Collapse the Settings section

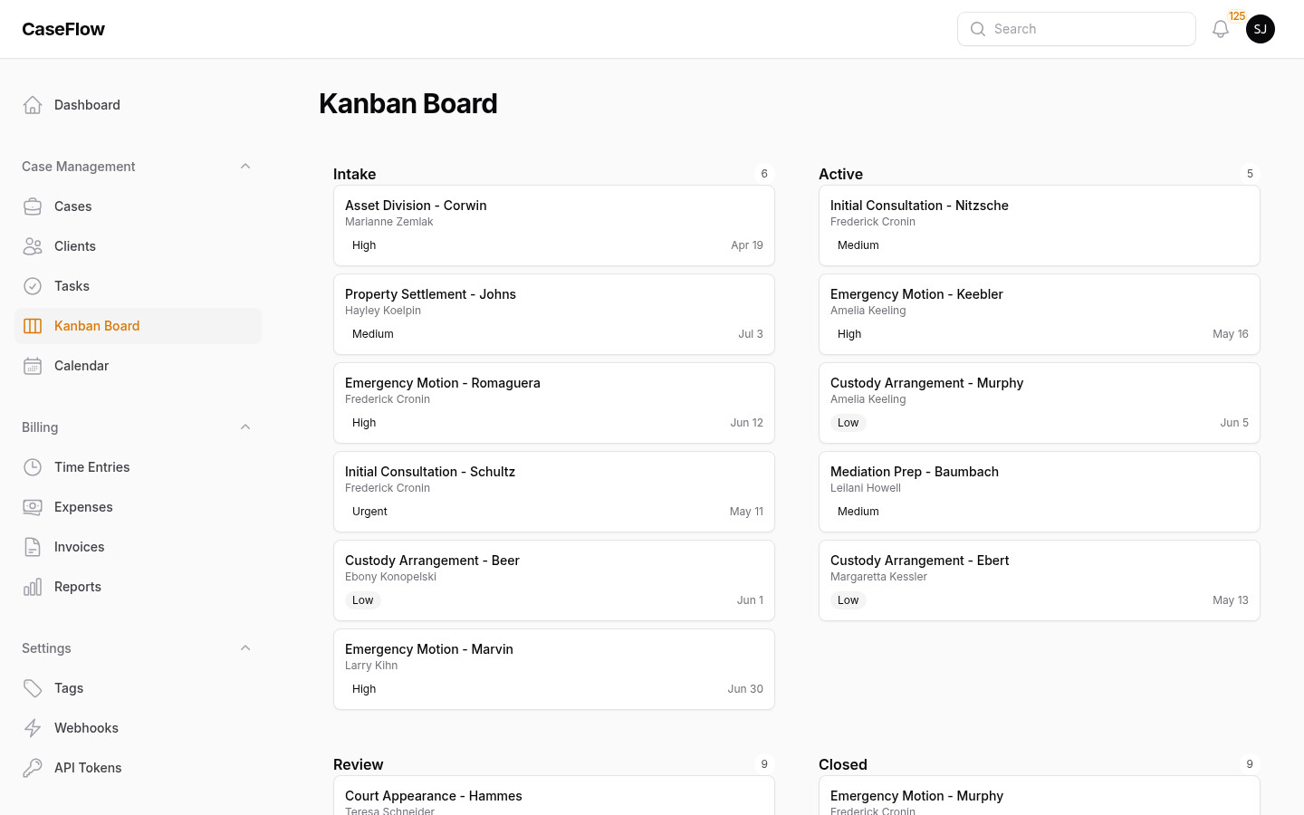(x=245, y=647)
